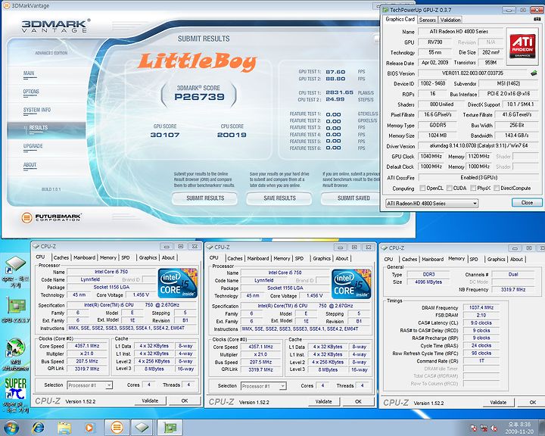The image size is (545, 436).
Task: Click the Intel Core i5 logo in left CPU-Z
Action: coord(178,283)
